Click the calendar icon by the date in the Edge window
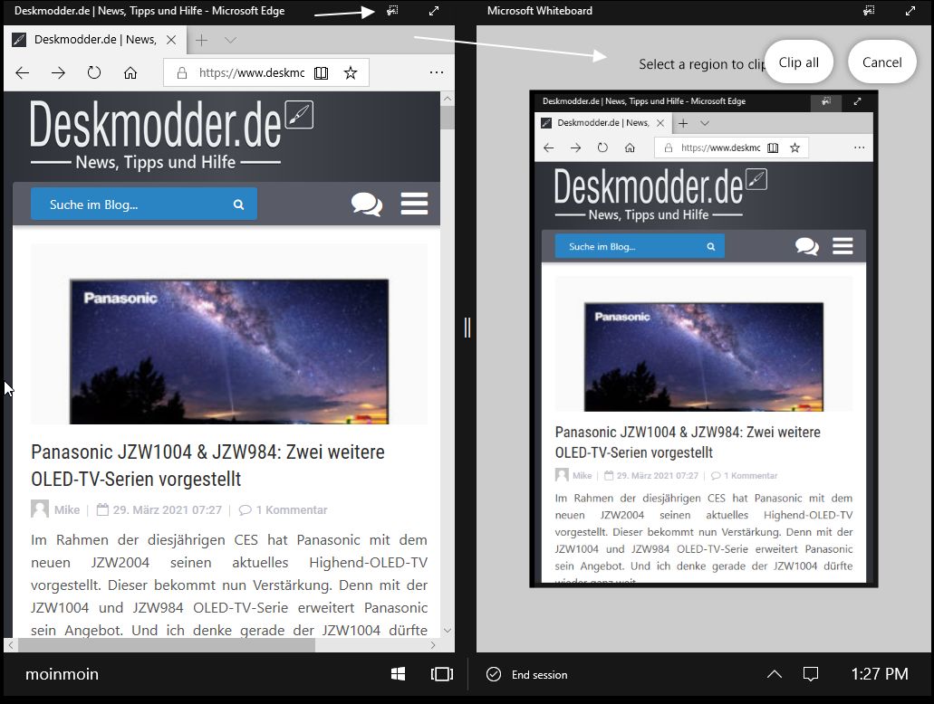The width and height of the screenshot is (934, 704). pos(102,509)
